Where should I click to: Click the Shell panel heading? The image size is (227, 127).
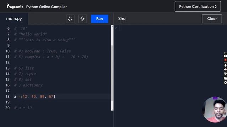tap(123, 19)
